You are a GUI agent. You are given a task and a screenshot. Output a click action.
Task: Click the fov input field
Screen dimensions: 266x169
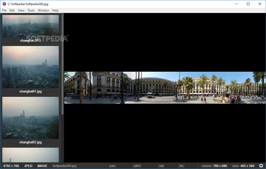click(x=191, y=166)
